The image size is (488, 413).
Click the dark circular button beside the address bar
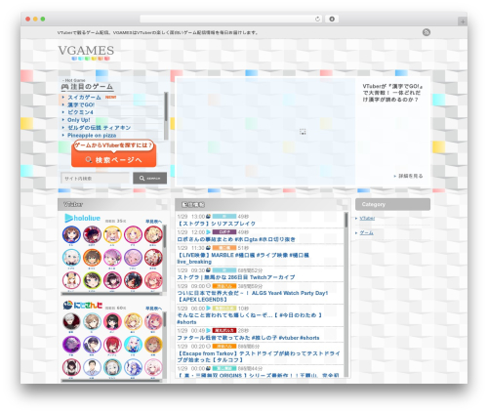pyautogui.click(x=332, y=19)
